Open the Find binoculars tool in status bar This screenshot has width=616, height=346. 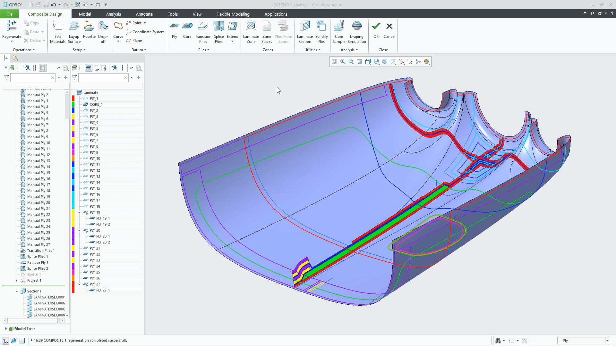(x=498, y=341)
